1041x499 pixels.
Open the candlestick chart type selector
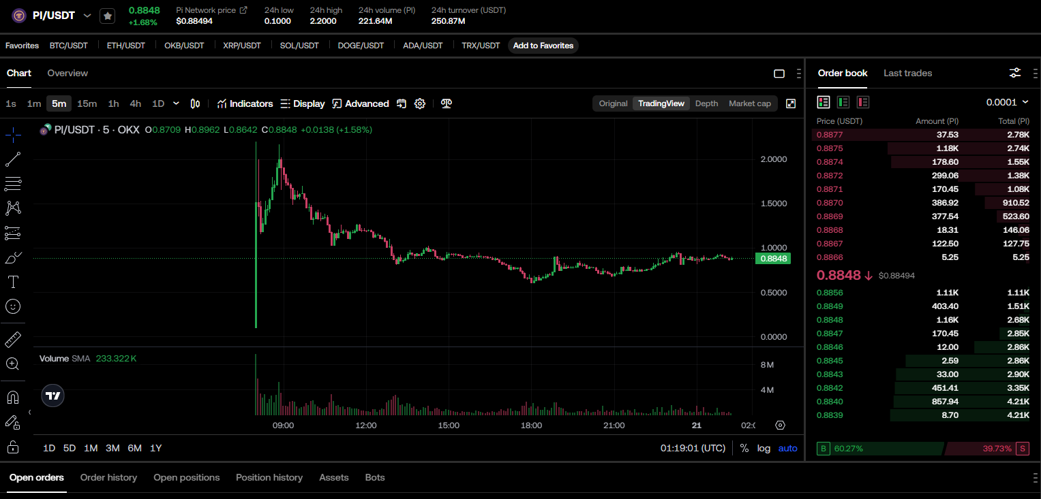point(195,103)
